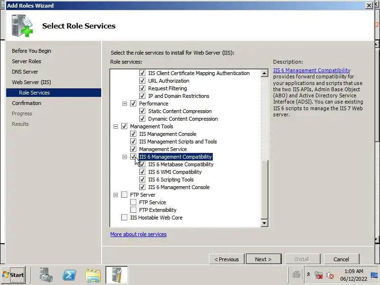Show hidden tray icons arrow
This screenshot has height=285, width=380.
(308, 275)
